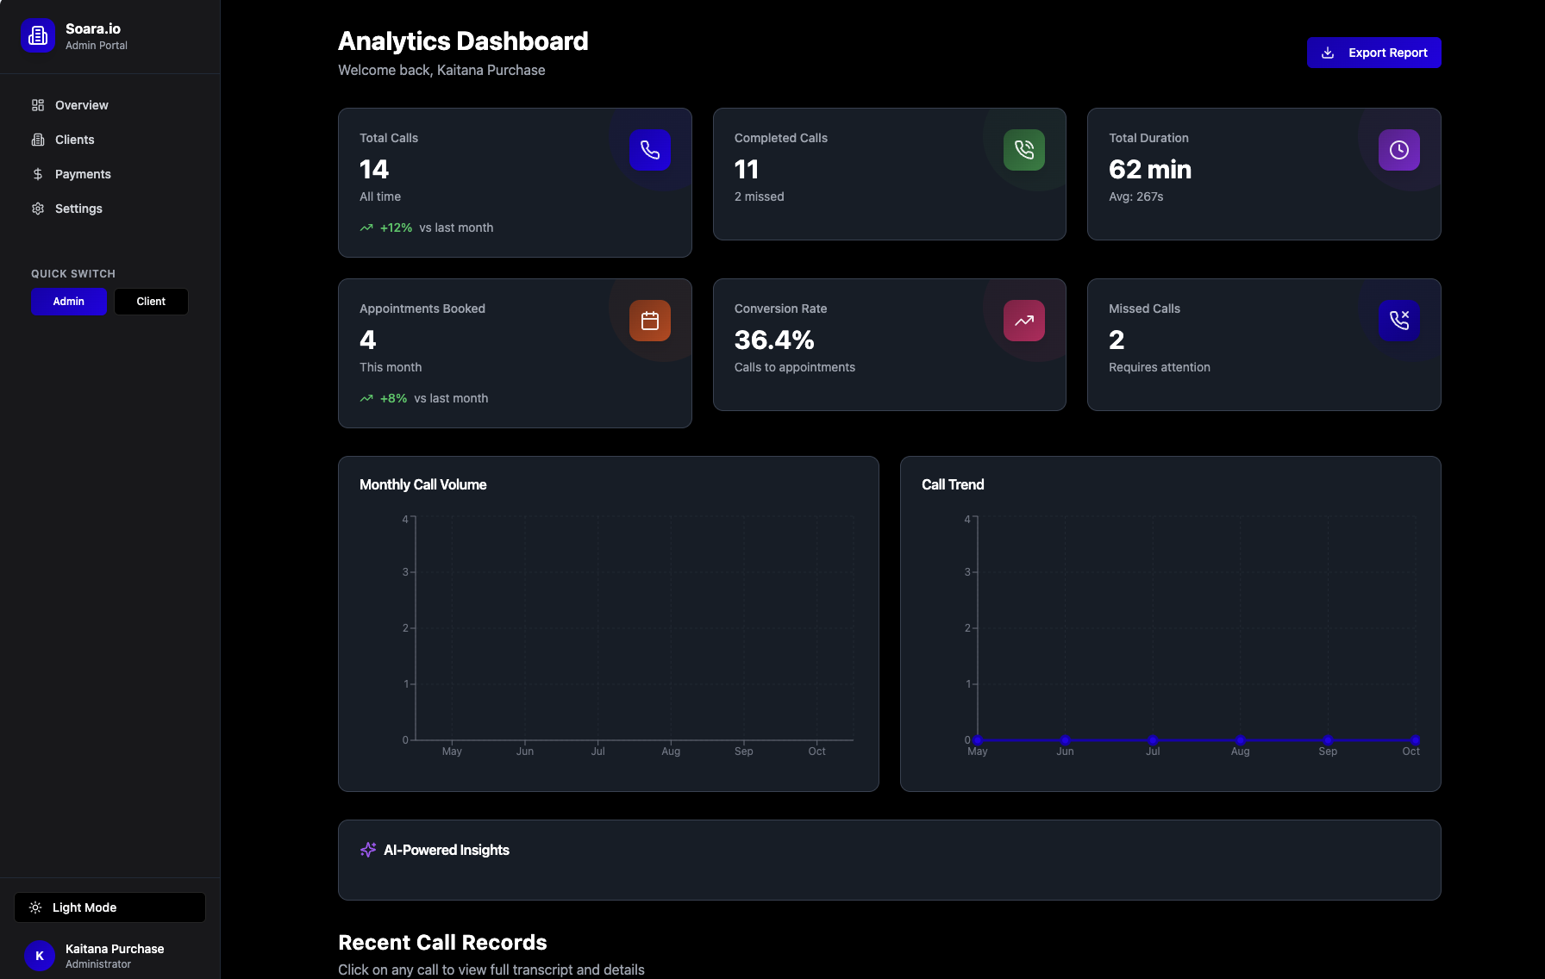
Task: Click the green Completed Calls phone icon
Action: [x=1023, y=150]
